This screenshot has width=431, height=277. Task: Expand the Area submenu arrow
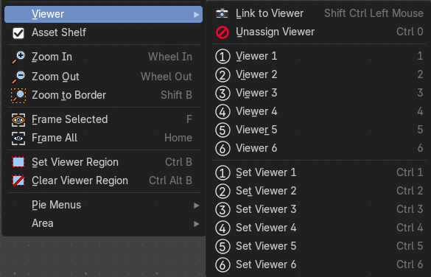pyautogui.click(x=196, y=224)
